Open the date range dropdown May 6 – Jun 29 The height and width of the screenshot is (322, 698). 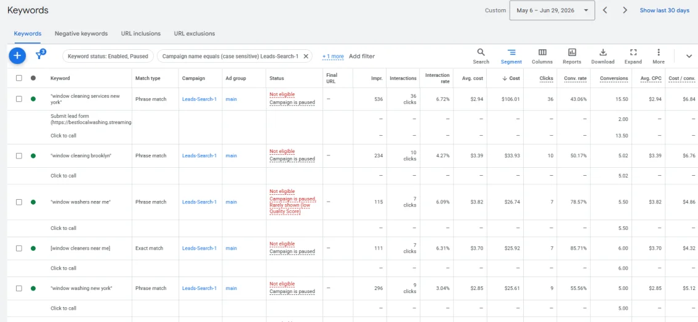tap(552, 10)
